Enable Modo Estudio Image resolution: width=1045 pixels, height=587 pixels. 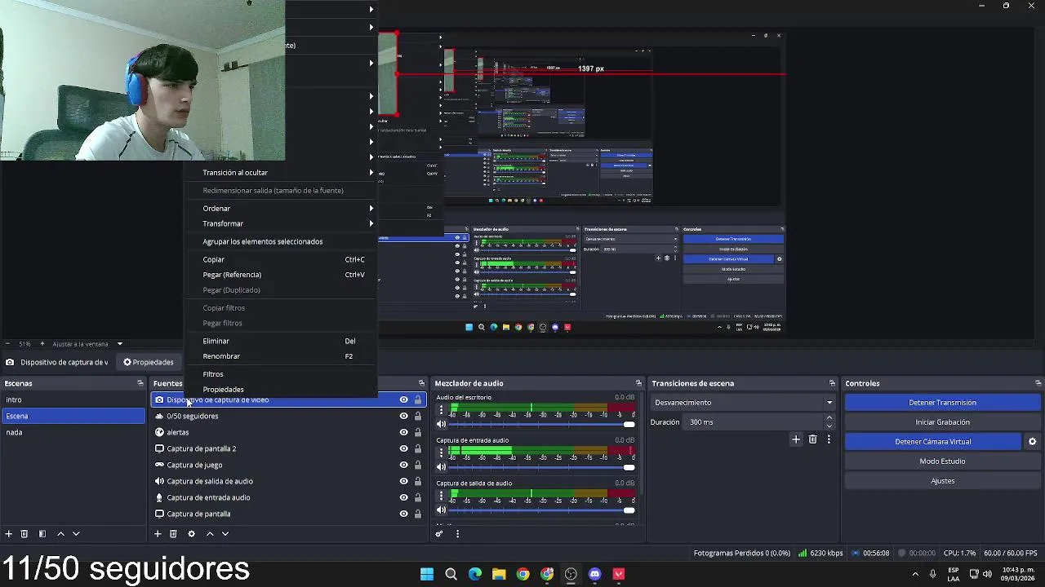942,461
